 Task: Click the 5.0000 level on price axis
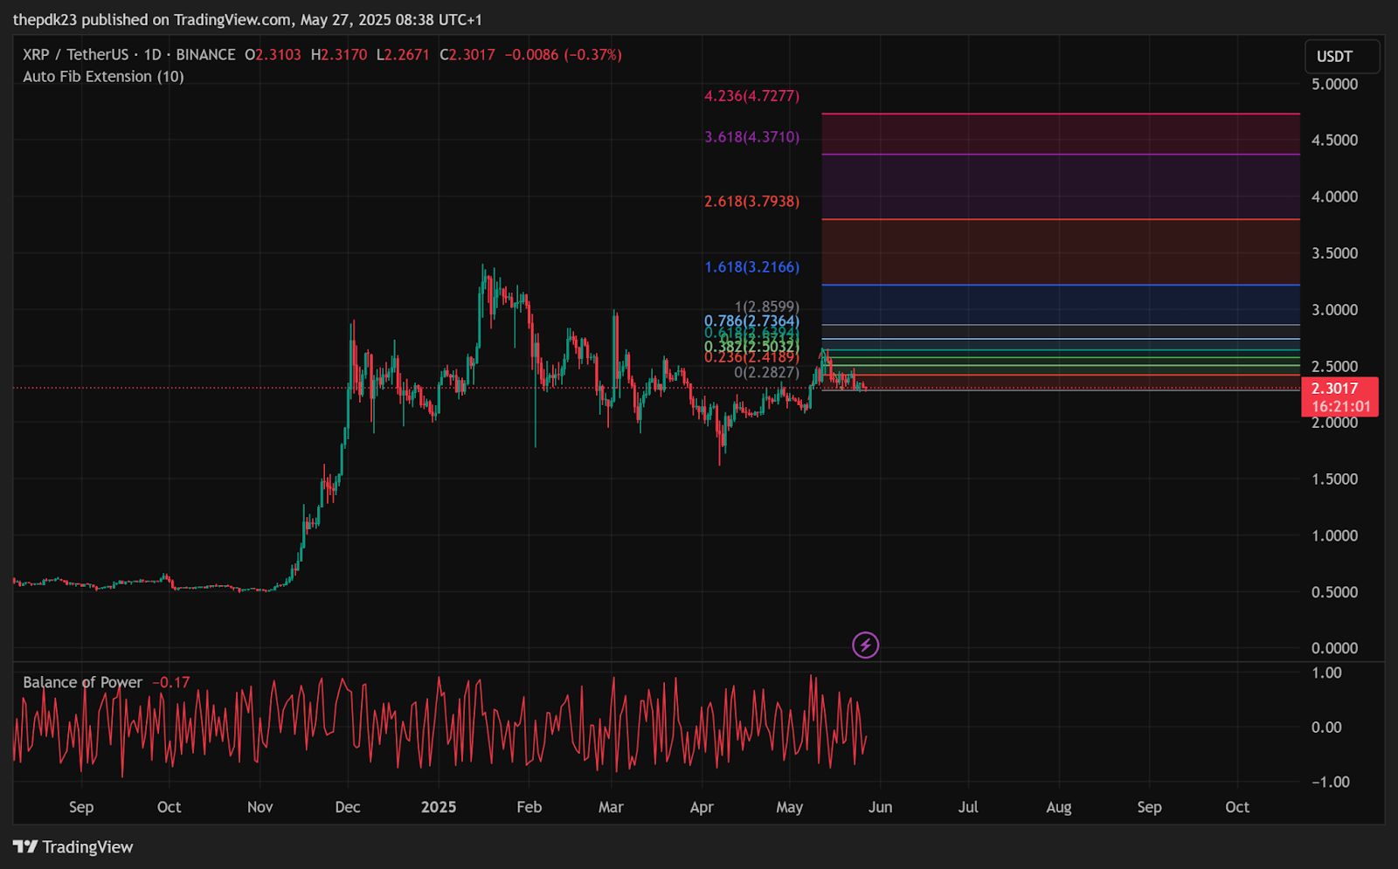click(1334, 84)
